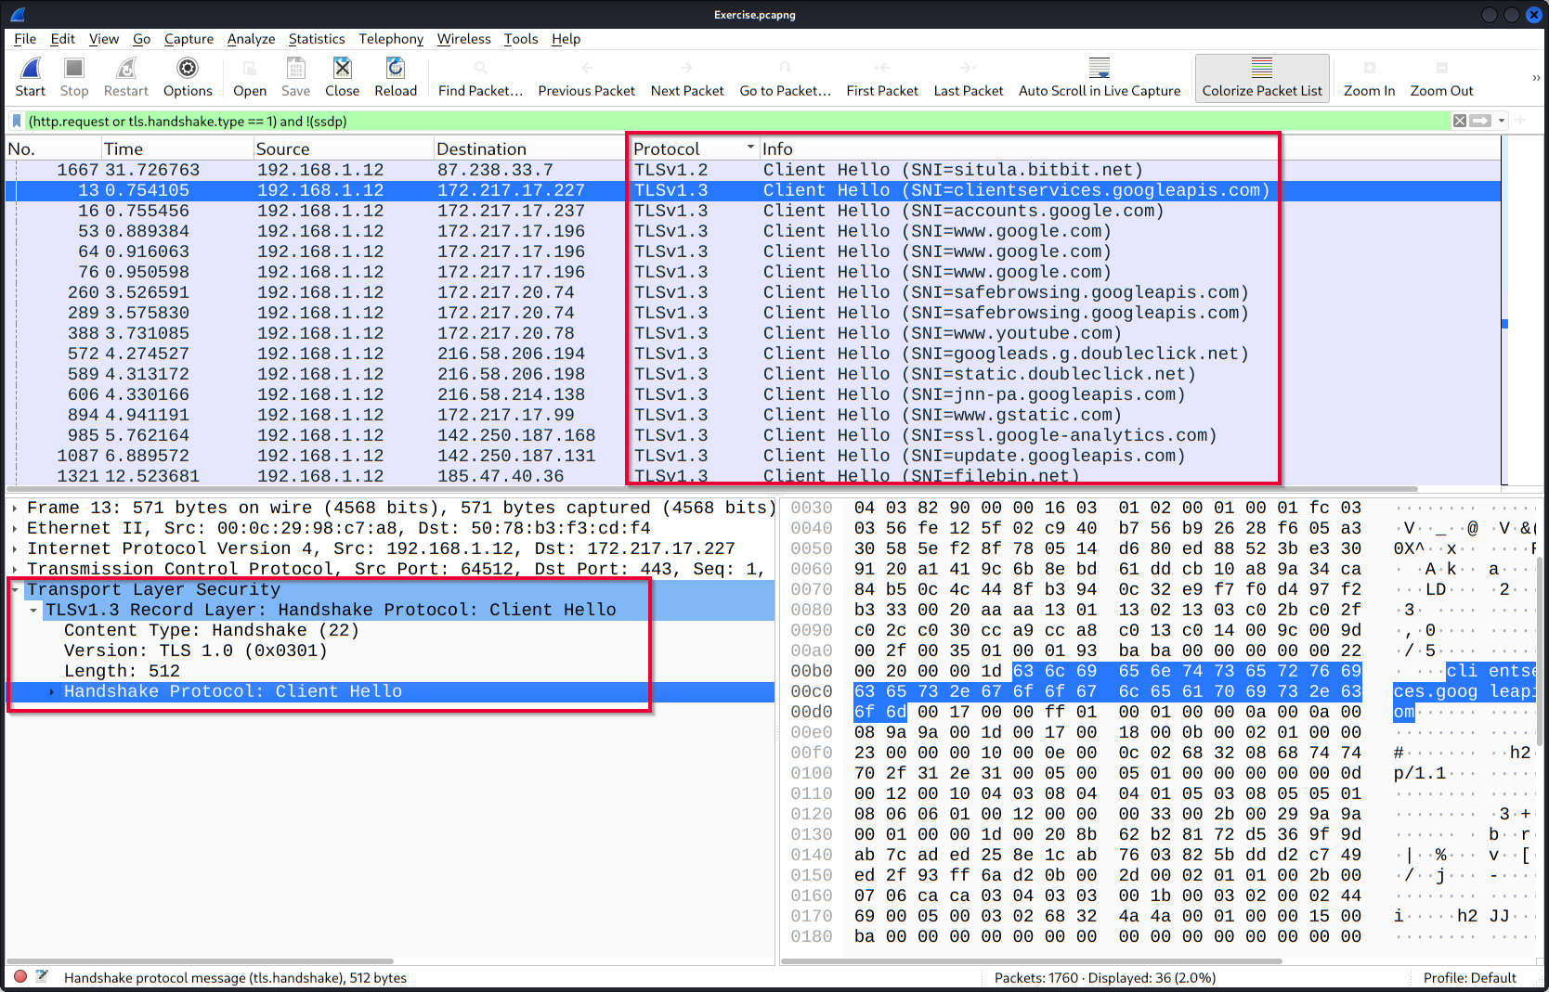Expand the Frame 13 tree node
The image size is (1549, 992).
coord(16,508)
